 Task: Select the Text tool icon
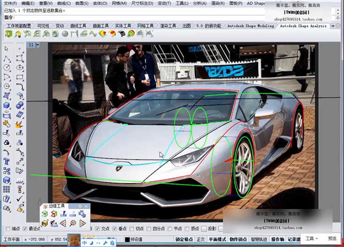point(6,161)
